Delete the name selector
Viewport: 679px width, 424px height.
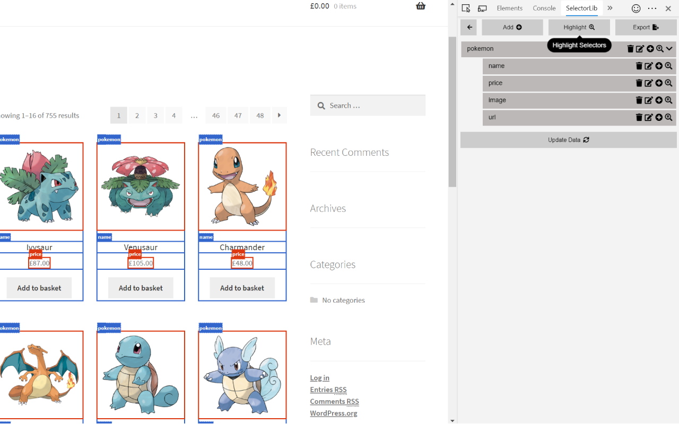(639, 66)
